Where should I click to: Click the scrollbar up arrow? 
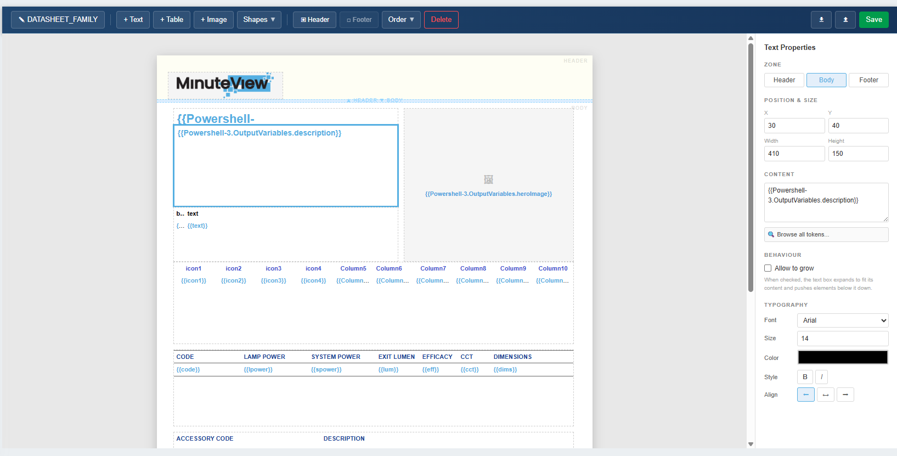tap(751, 38)
